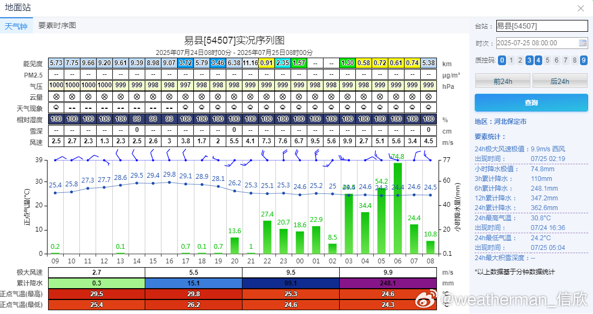Click the purple 248.1 cumulative rainfall cell
The height and width of the screenshot is (314, 593).
pos(388,283)
